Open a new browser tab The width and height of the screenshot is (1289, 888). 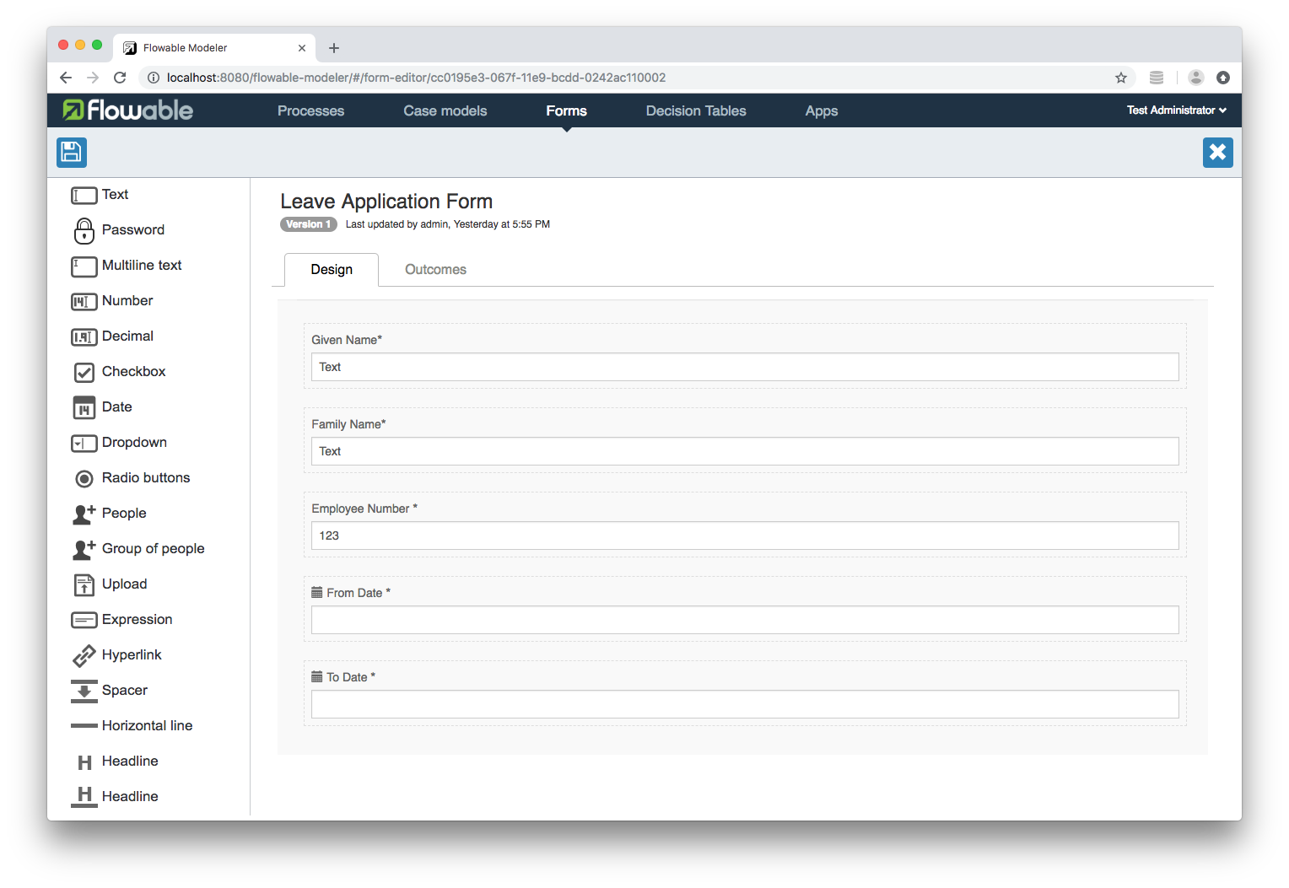pos(334,48)
